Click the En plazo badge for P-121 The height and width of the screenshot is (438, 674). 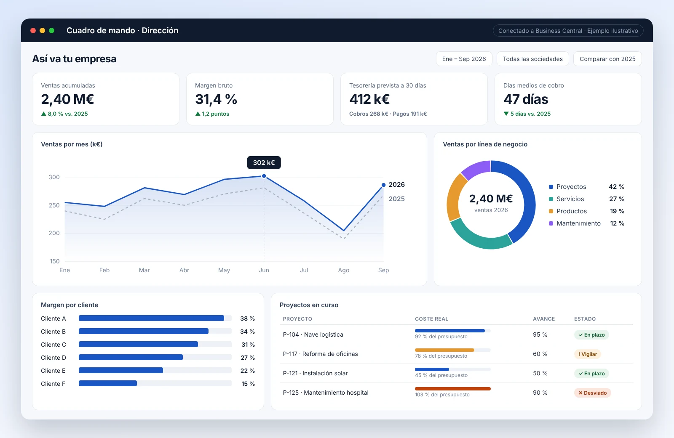(x=591, y=374)
